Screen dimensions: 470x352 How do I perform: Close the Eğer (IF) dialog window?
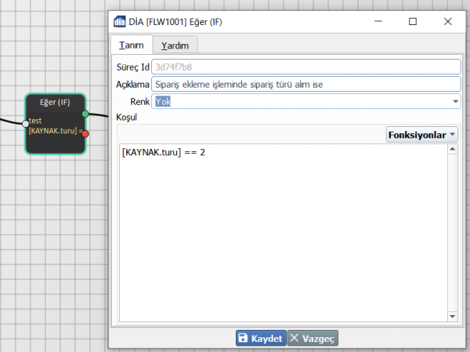click(448, 21)
